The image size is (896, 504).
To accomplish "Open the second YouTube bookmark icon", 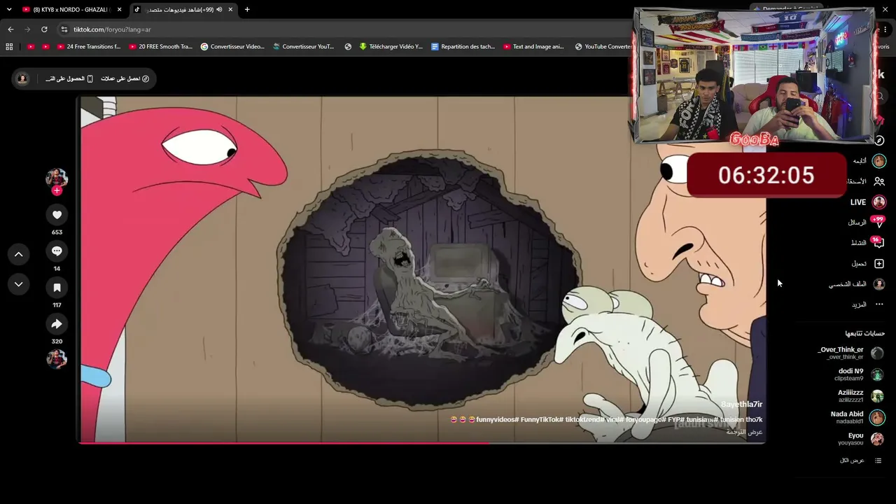I will [45, 47].
